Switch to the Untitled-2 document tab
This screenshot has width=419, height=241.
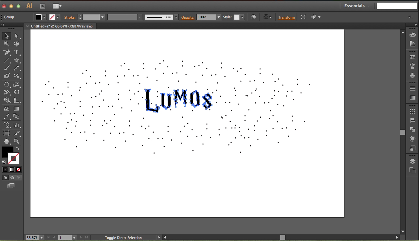62,26
